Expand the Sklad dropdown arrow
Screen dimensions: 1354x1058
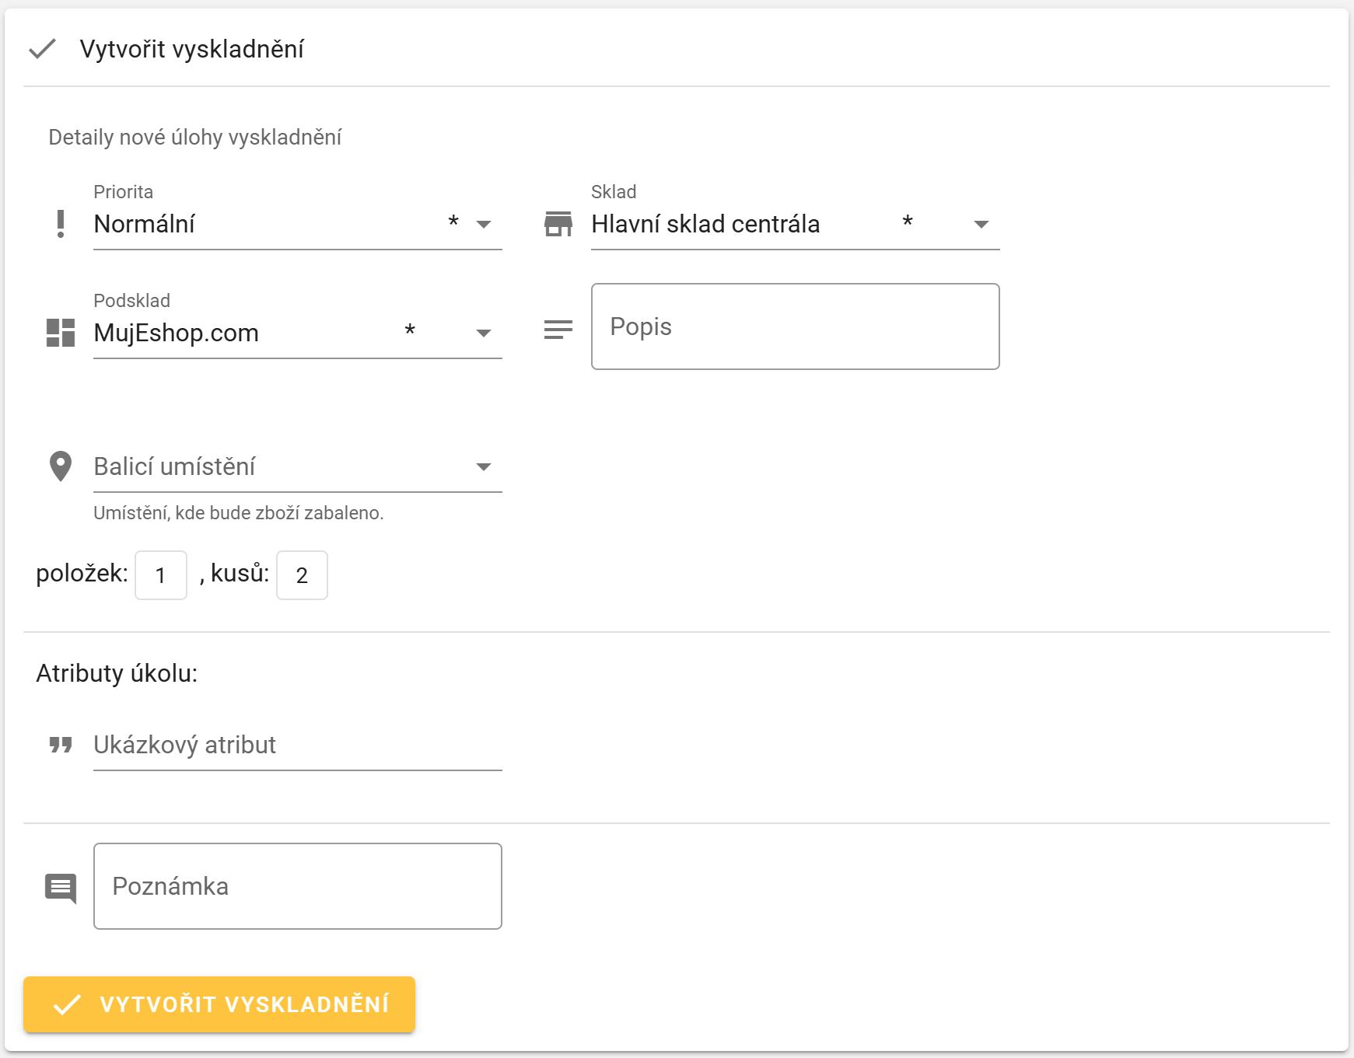pyautogui.click(x=981, y=225)
